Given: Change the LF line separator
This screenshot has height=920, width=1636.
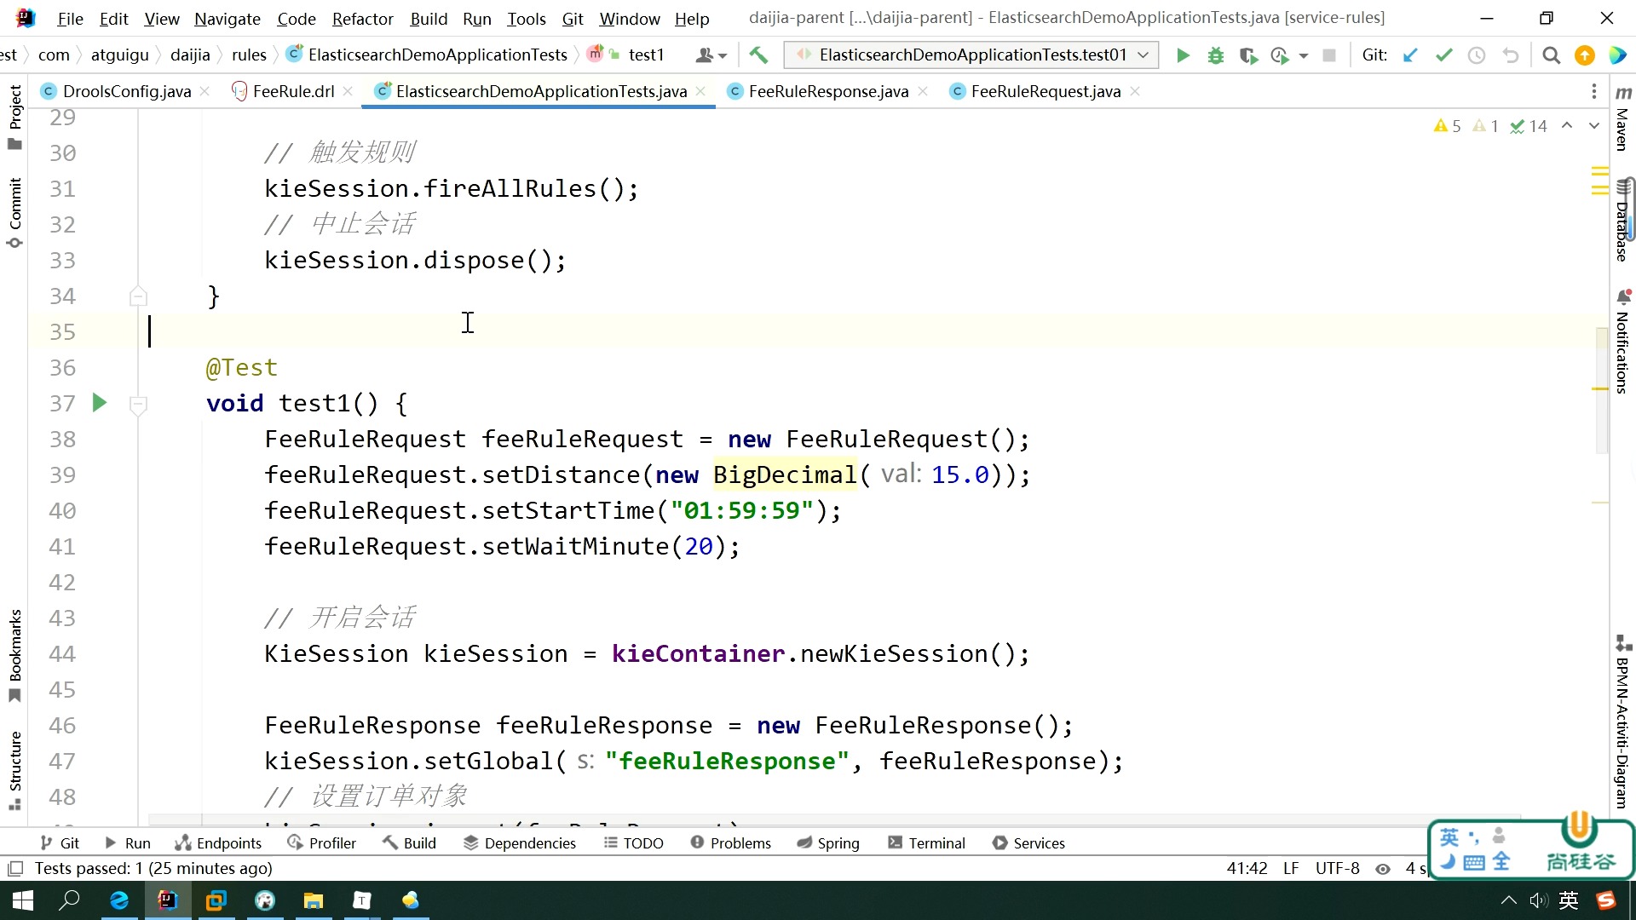Looking at the screenshot, I should click(x=1291, y=869).
